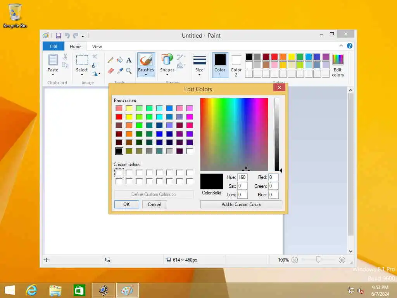The image size is (397, 298).
Task: Click the Crop icon in Image group
Action: (95, 57)
